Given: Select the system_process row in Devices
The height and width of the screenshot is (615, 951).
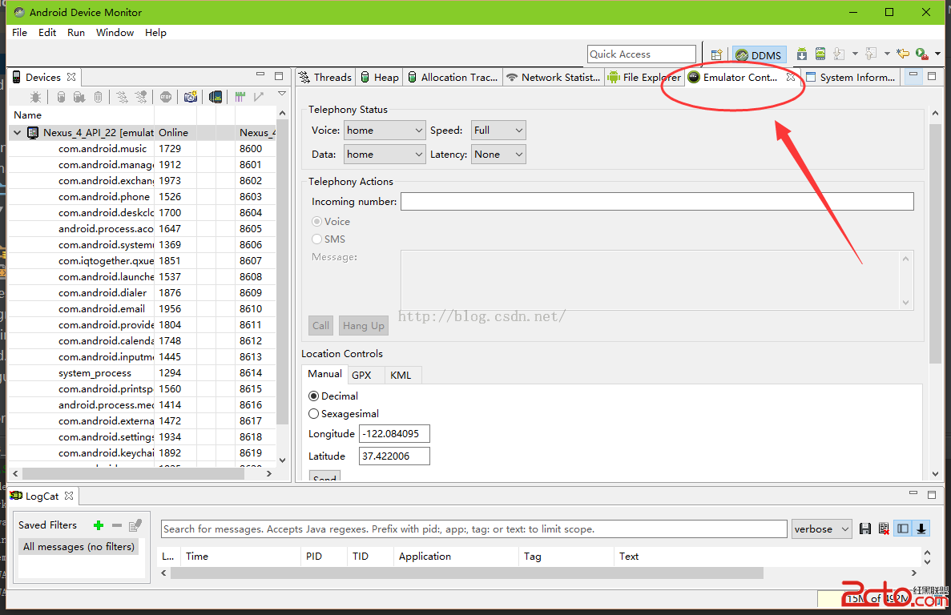Looking at the screenshot, I should (142, 373).
